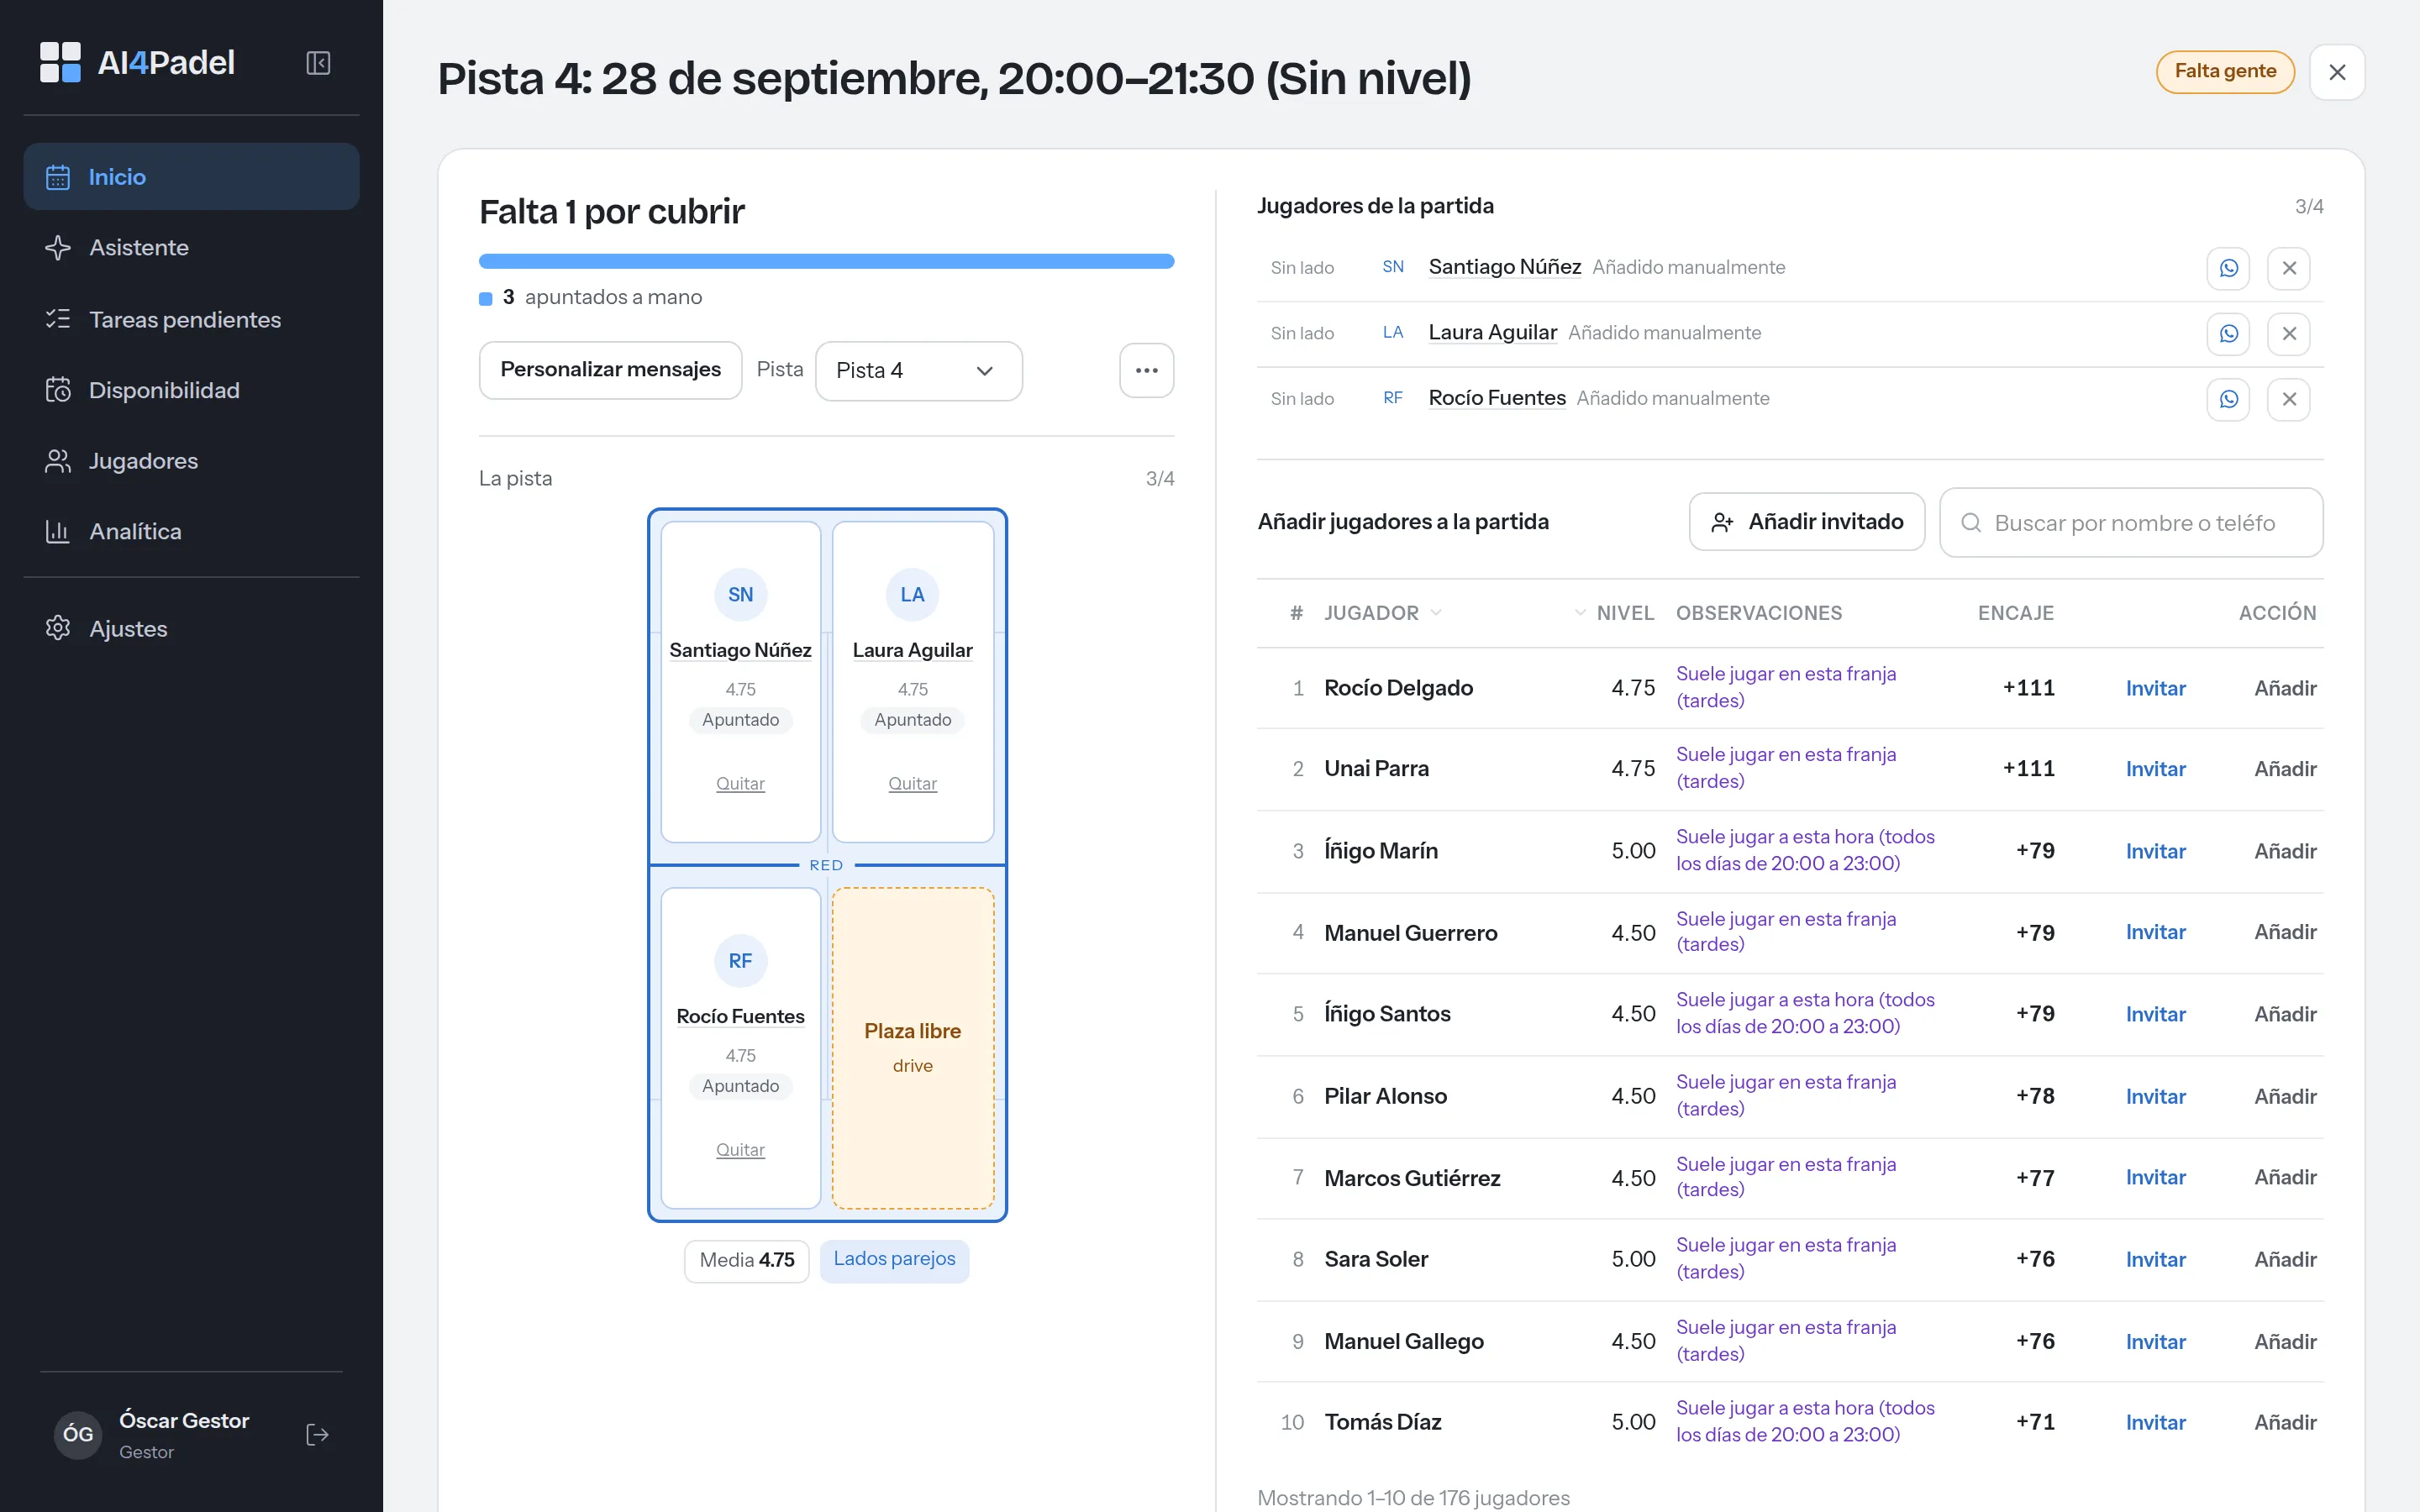This screenshot has width=2420, height=1512.
Task: Click the Lados parejos tag
Action: (x=894, y=1259)
